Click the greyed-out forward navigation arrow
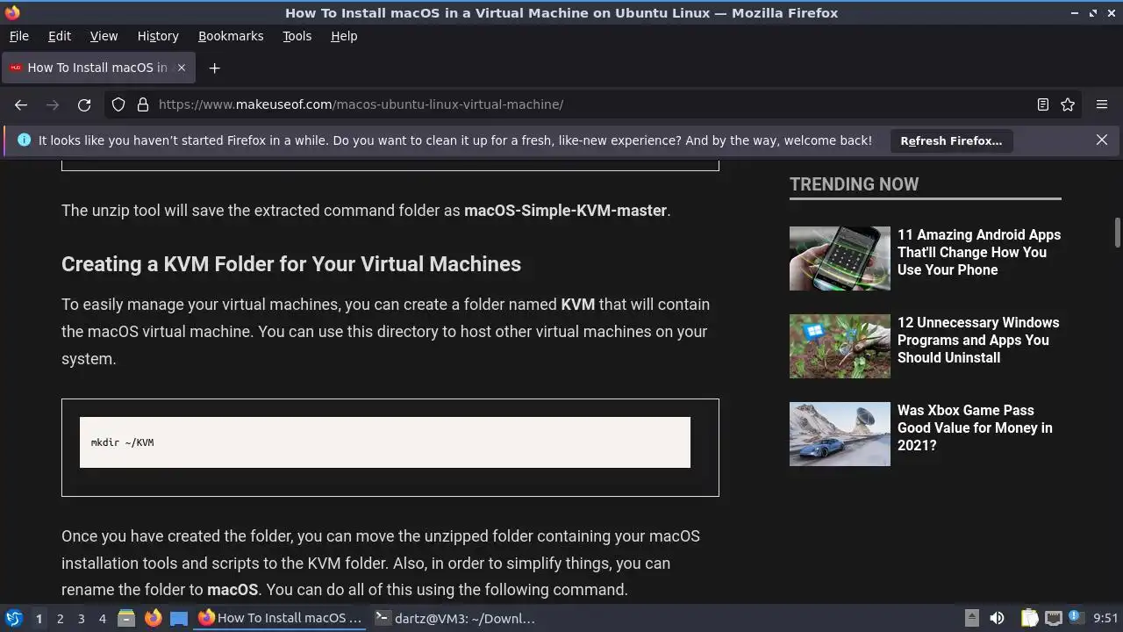1123x632 pixels. [53, 104]
